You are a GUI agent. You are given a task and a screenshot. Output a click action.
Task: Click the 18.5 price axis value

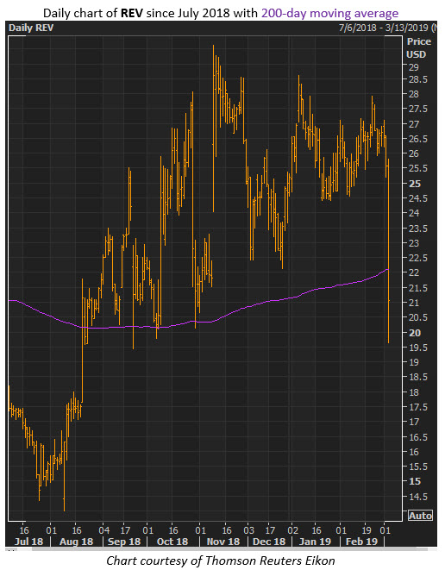click(417, 377)
